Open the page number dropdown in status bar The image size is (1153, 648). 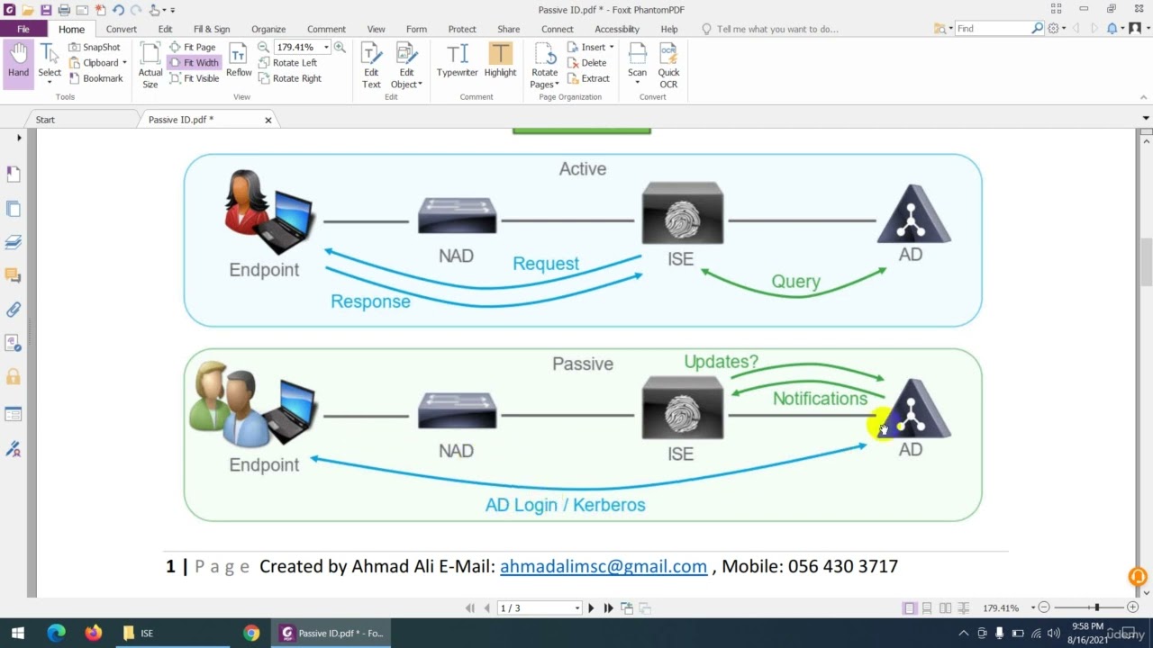(577, 608)
